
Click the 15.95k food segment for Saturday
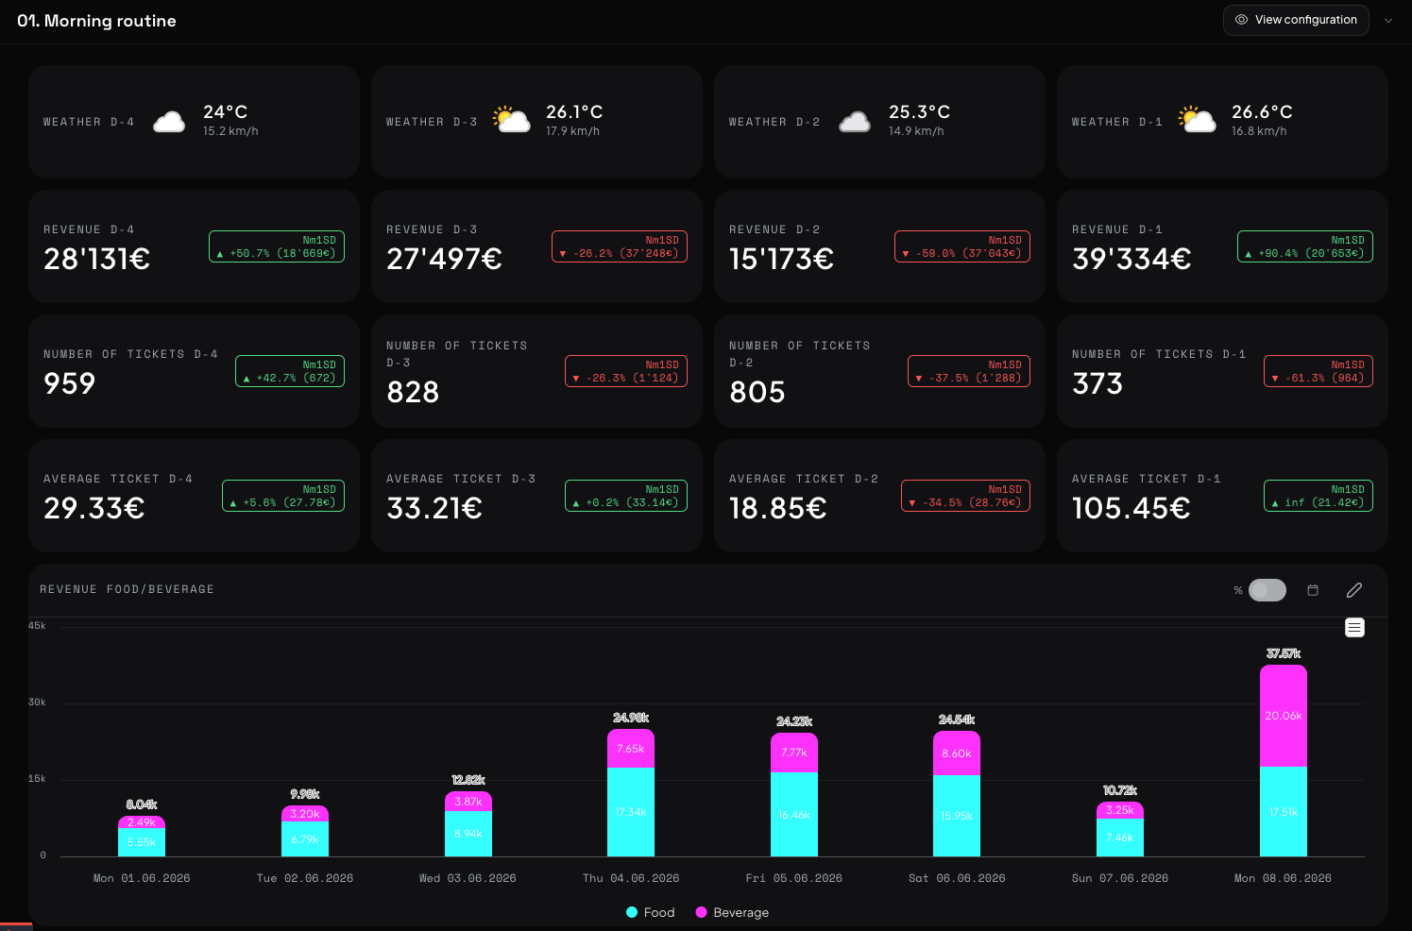pos(957,816)
